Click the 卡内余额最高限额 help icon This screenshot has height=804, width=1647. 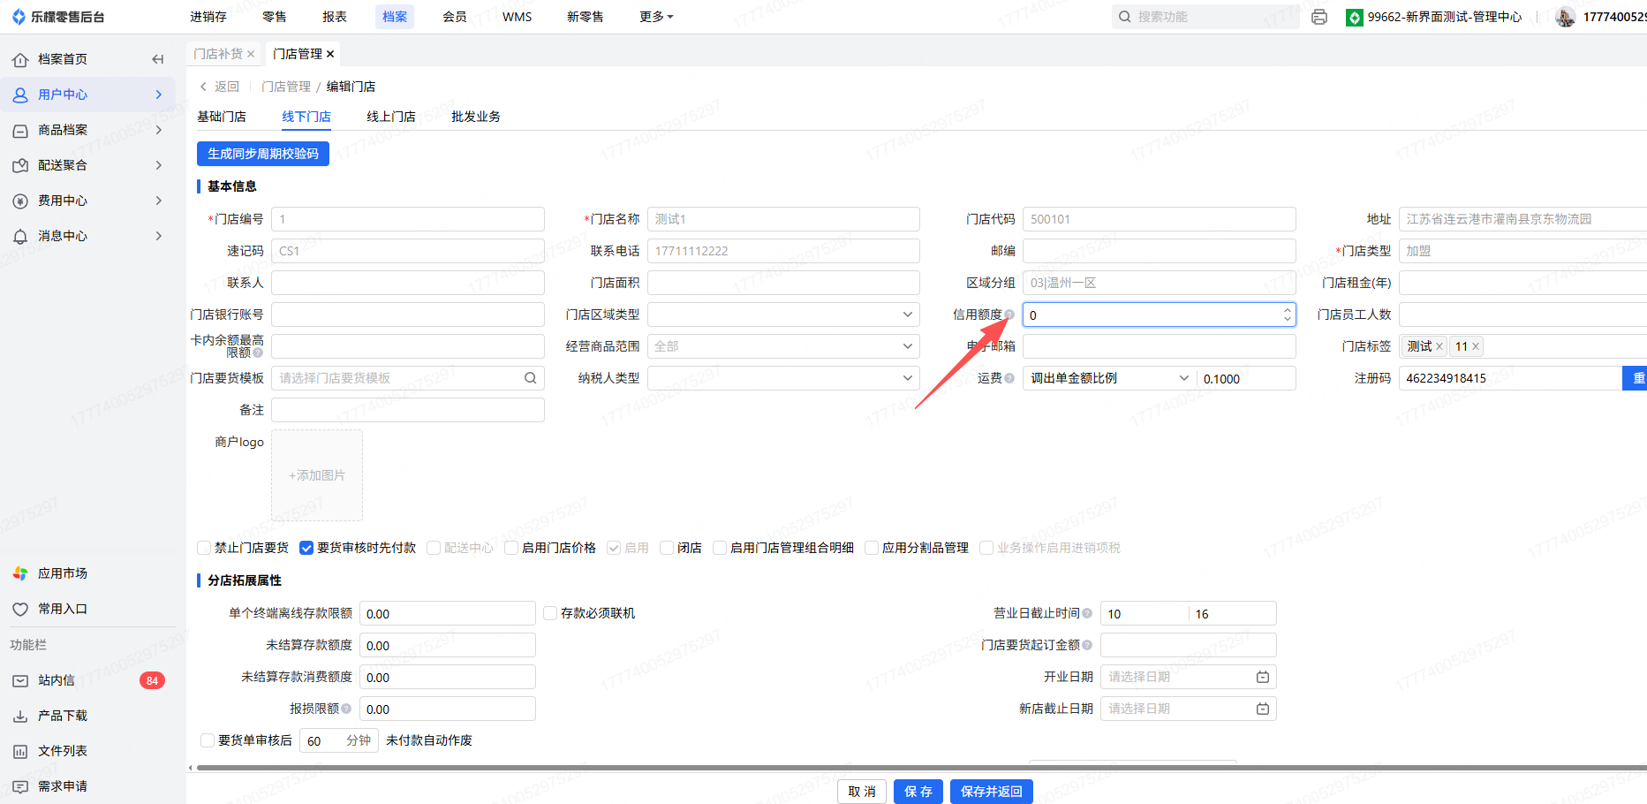tap(258, 353)
